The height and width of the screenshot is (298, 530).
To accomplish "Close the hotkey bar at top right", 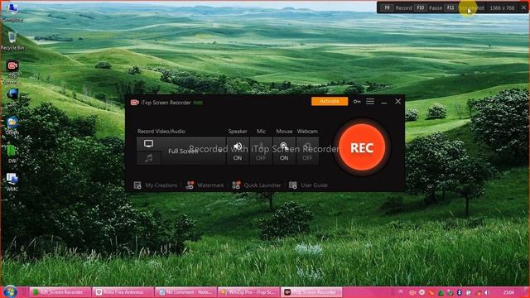I will [523, 7].
